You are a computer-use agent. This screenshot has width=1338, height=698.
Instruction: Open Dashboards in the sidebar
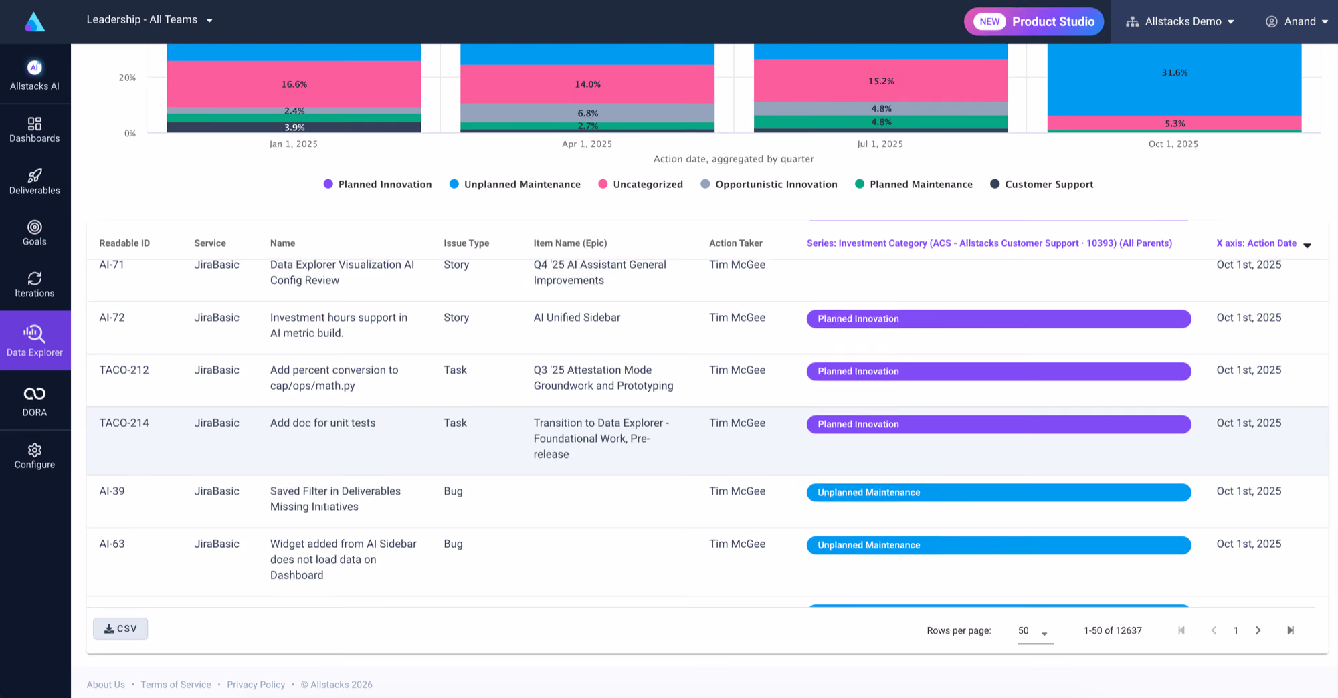35,130
